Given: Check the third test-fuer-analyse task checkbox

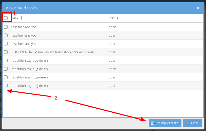Looking at the screenshot, I should coord(6,44).
